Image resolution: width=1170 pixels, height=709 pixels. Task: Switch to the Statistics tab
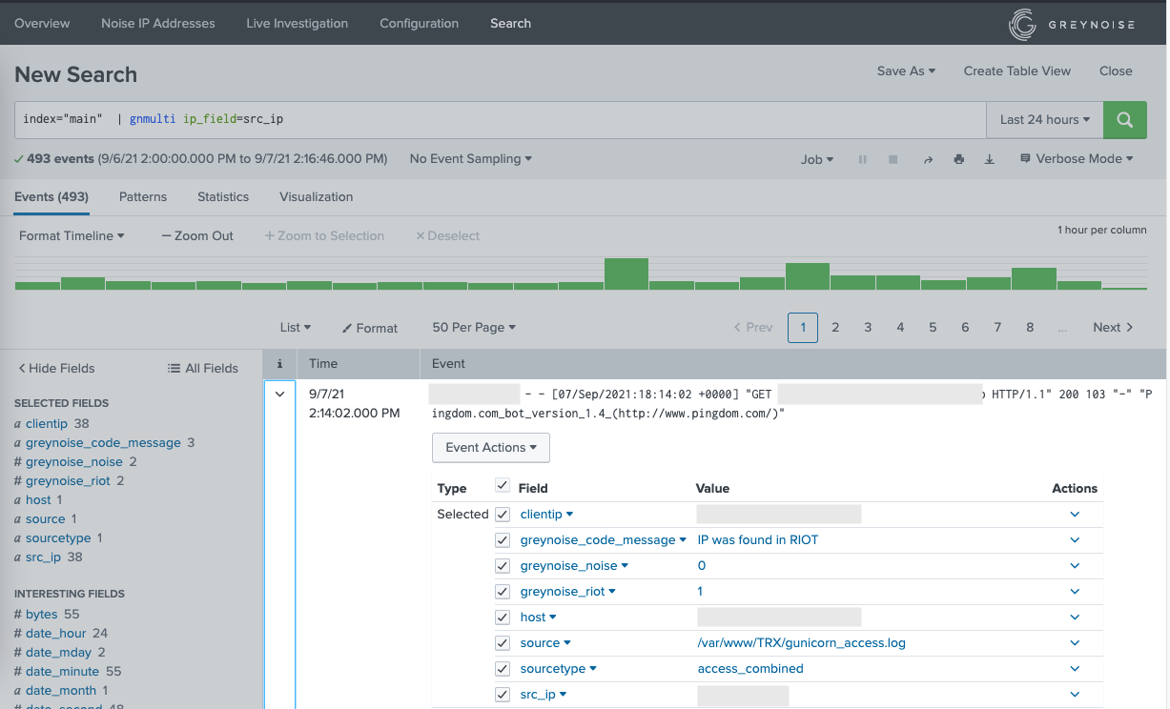point(223,196)
